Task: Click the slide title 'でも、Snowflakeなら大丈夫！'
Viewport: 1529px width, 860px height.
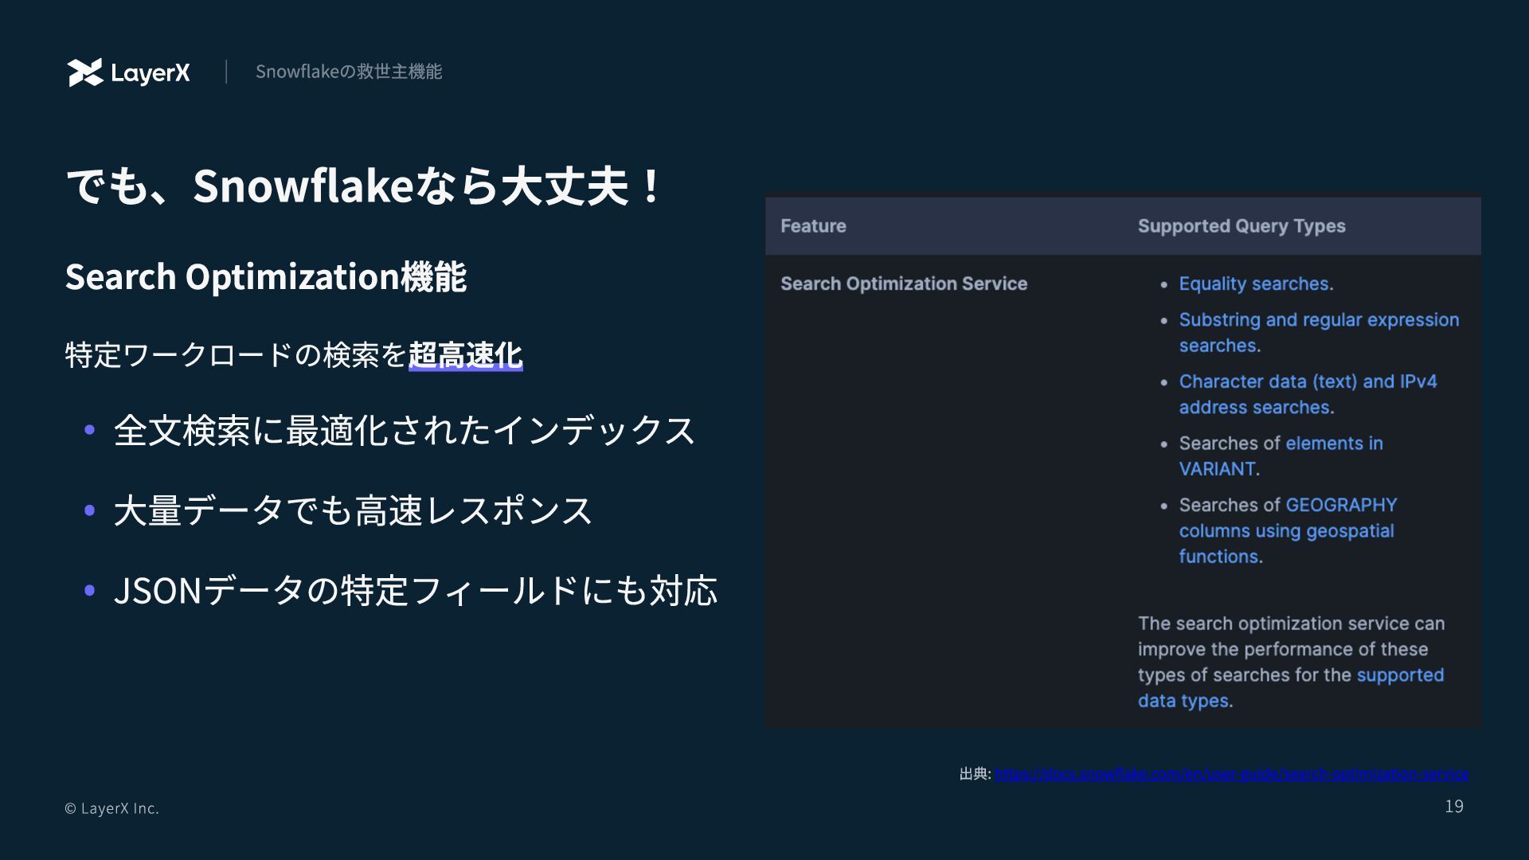Action: tap(362, 186)
